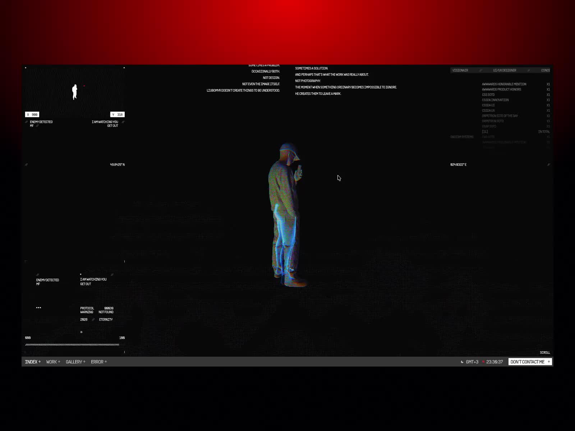Image resolution: width=575 pixels, height=431 pixels.
Task: Click the CSSDA INNOVATION award row
Action: 516,100
